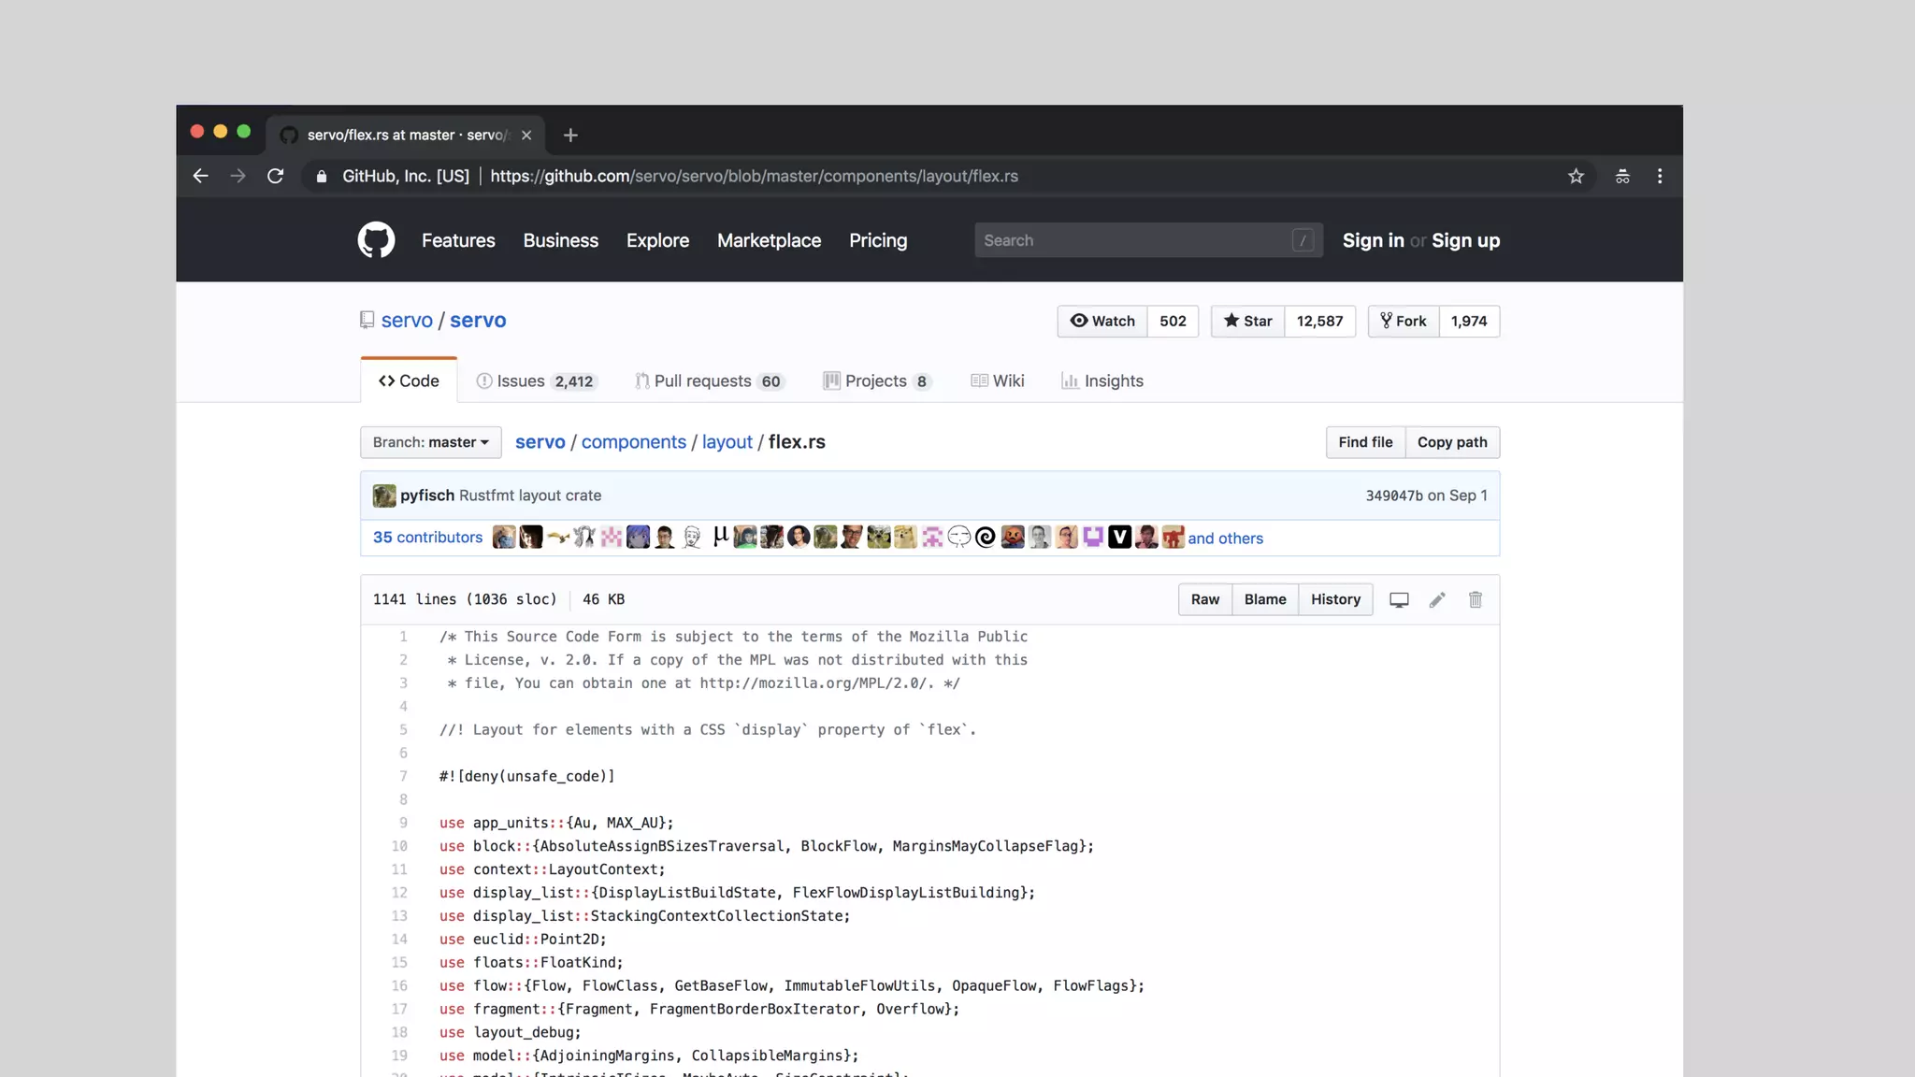1915x1077 pixels.
Task: Open commit 349047b
Action: (x=1394, y=495)
